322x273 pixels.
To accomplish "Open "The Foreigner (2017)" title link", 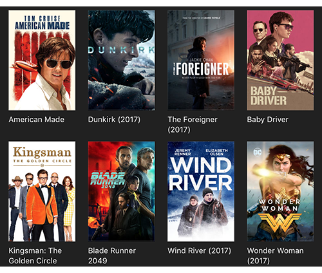I will [193, 124].
